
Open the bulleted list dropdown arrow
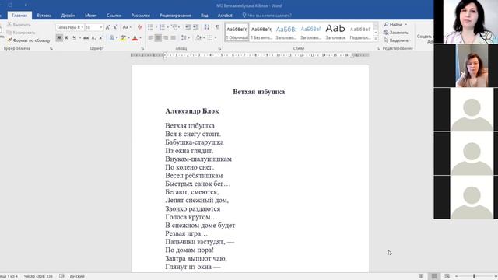[156, 27]
